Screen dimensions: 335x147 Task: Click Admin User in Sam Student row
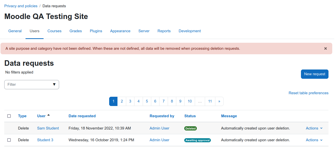159,128
